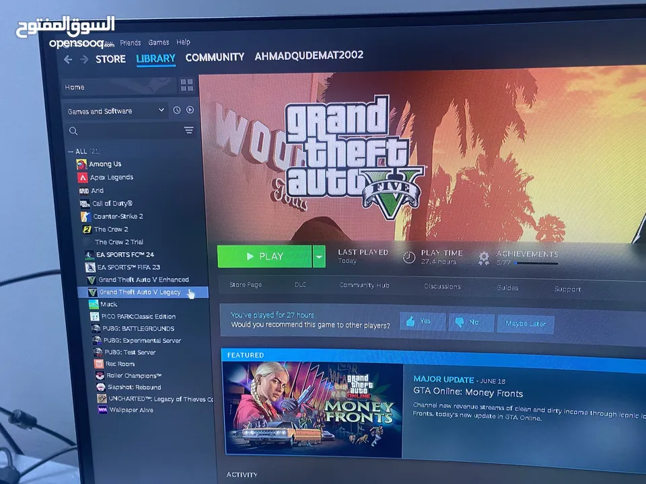This screenshot has width=646, height=484.
Task: Switch to grid collections view icon
Action: tap(186, 85)
